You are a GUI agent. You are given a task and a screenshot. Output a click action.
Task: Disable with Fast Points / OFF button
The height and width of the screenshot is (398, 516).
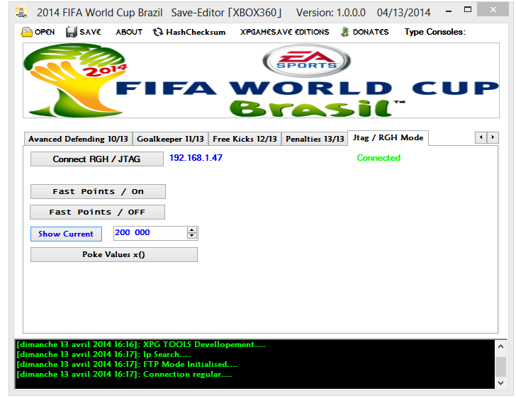coord(97,212)
